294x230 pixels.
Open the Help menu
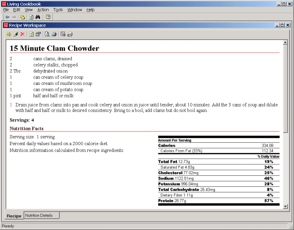90,10
